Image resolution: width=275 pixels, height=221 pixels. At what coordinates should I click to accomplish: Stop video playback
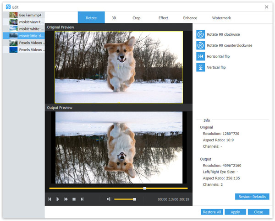(74, 199)
